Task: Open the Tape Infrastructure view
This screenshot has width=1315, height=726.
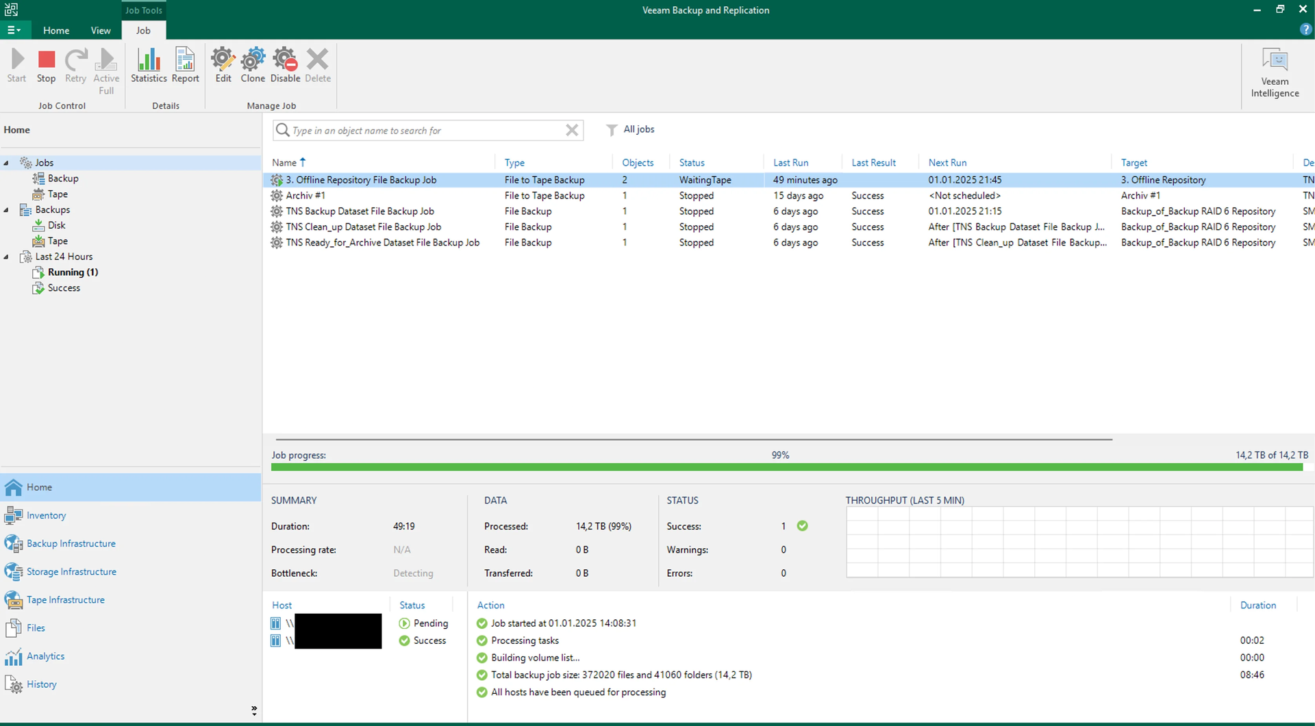Action: click(x=130, y=599)
